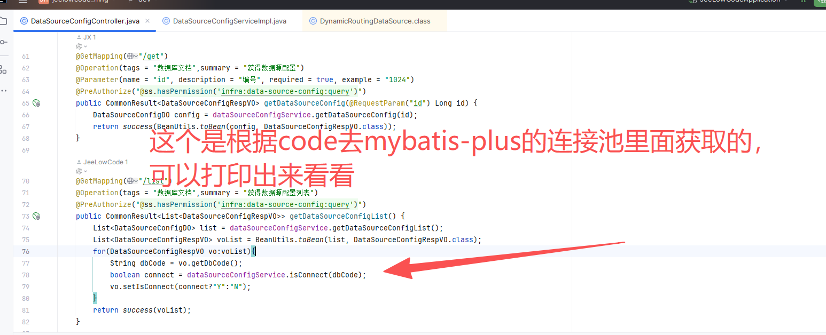Click the green debug button at top right

pos(820,2)
